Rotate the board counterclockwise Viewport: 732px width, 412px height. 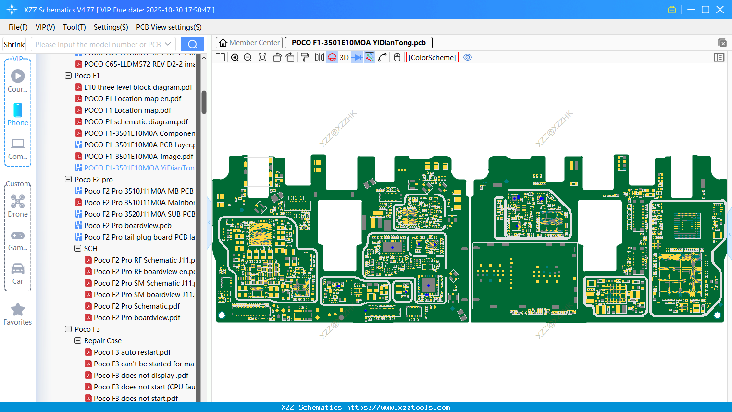click(277, 57)
